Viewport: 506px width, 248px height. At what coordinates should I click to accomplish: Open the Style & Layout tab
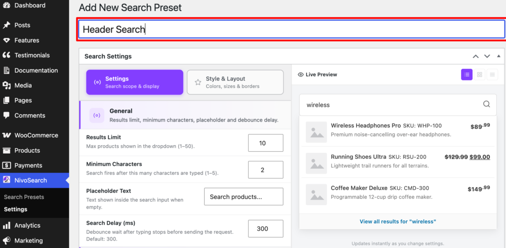tap(235, 82)
